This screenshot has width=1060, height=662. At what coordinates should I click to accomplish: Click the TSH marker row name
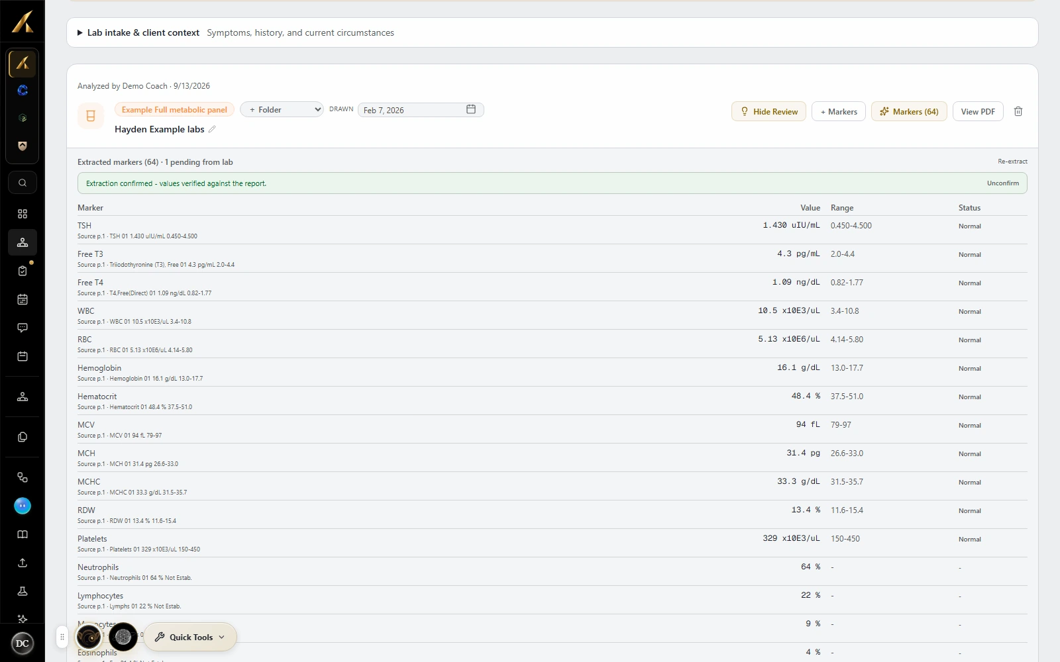tap(84, 226)
